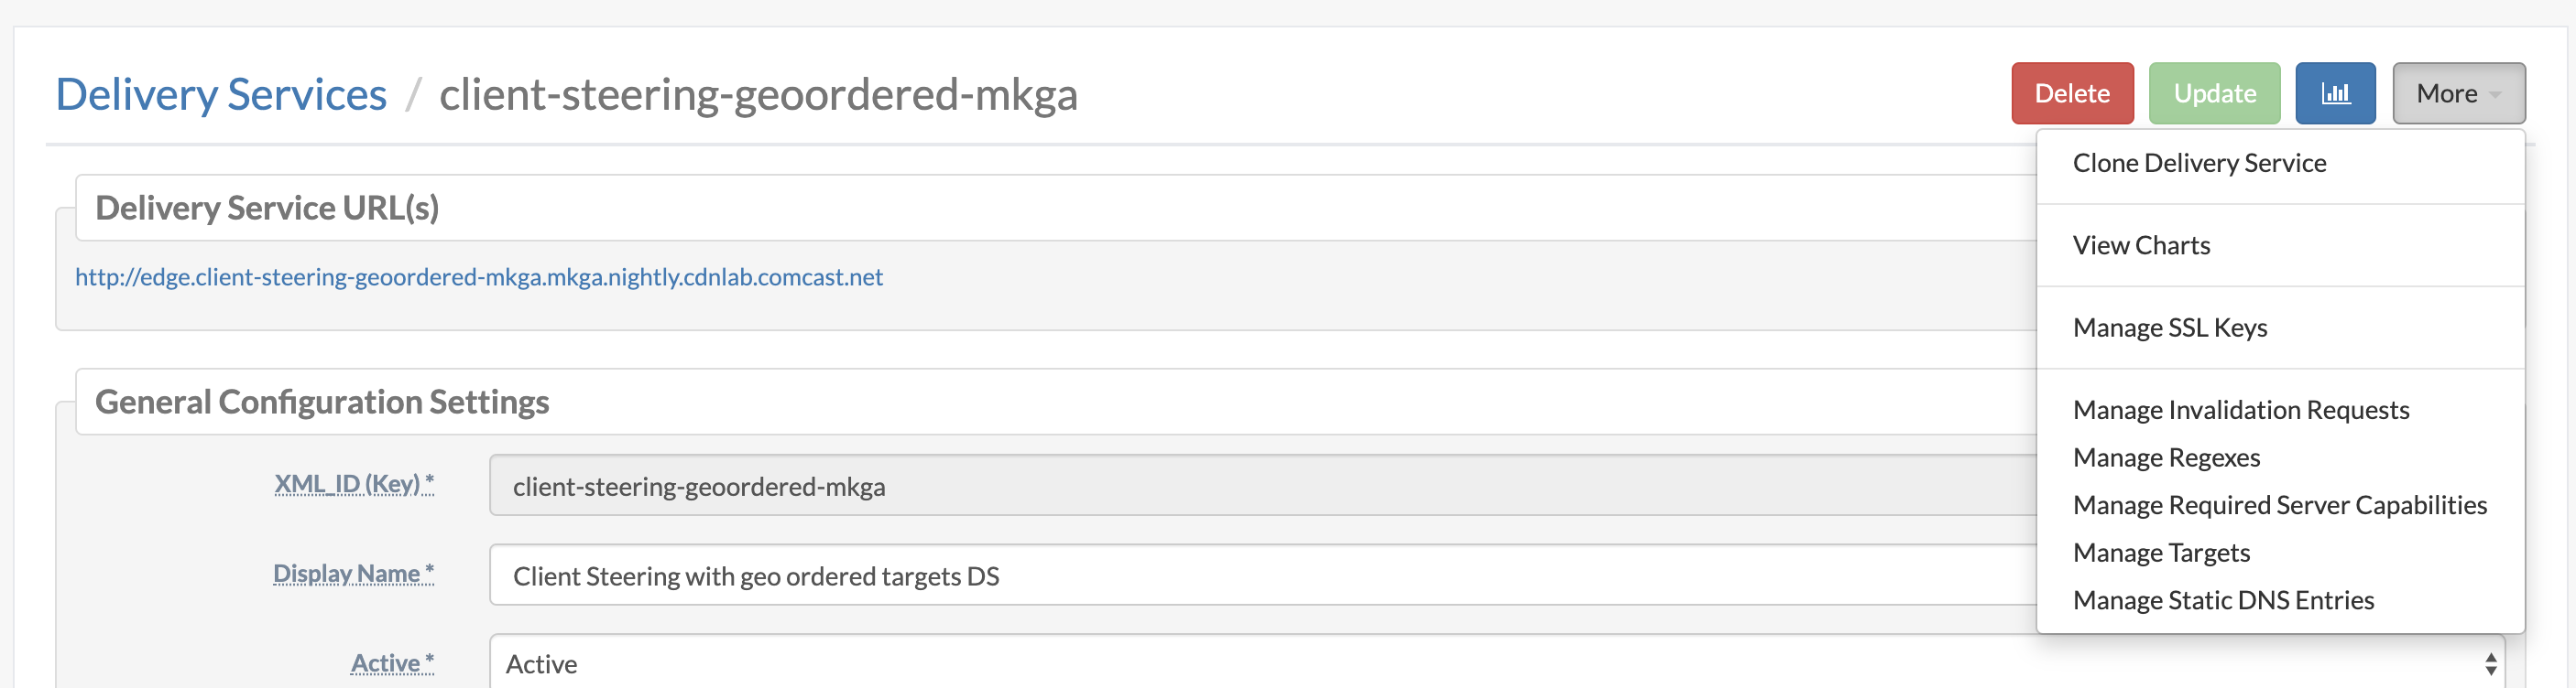
Task: Click the Delete button
Action: (x=2072, y=93)
